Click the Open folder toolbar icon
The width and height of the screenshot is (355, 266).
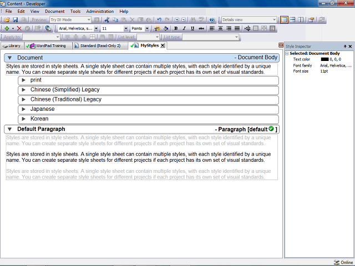[7, 20]
